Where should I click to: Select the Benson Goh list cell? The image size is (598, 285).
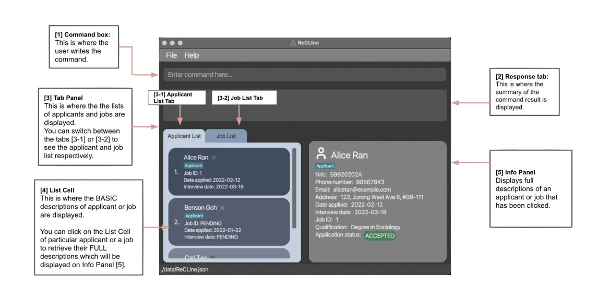(x=229, y=222)
